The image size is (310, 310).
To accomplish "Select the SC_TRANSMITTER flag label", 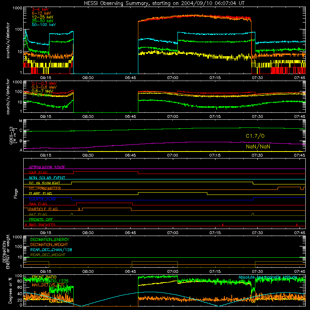I will pyautogui.click(x=45, y=188).
